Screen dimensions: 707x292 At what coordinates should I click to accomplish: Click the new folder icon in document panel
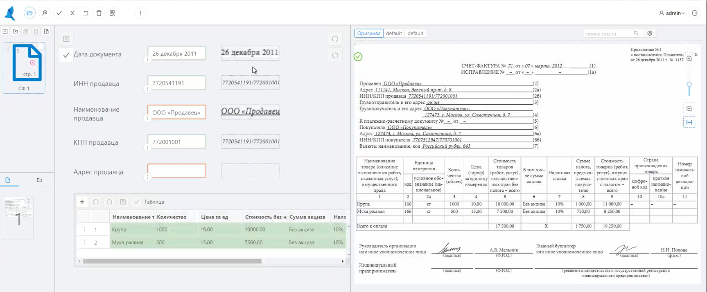pyautogui.click(x=16, y=31)
